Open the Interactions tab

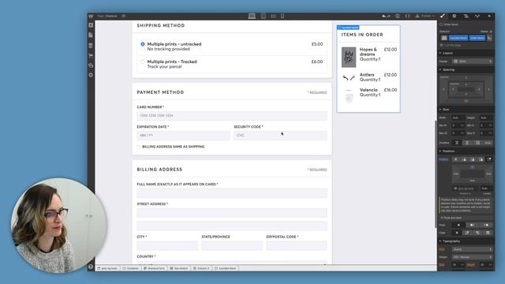point(477,16)
